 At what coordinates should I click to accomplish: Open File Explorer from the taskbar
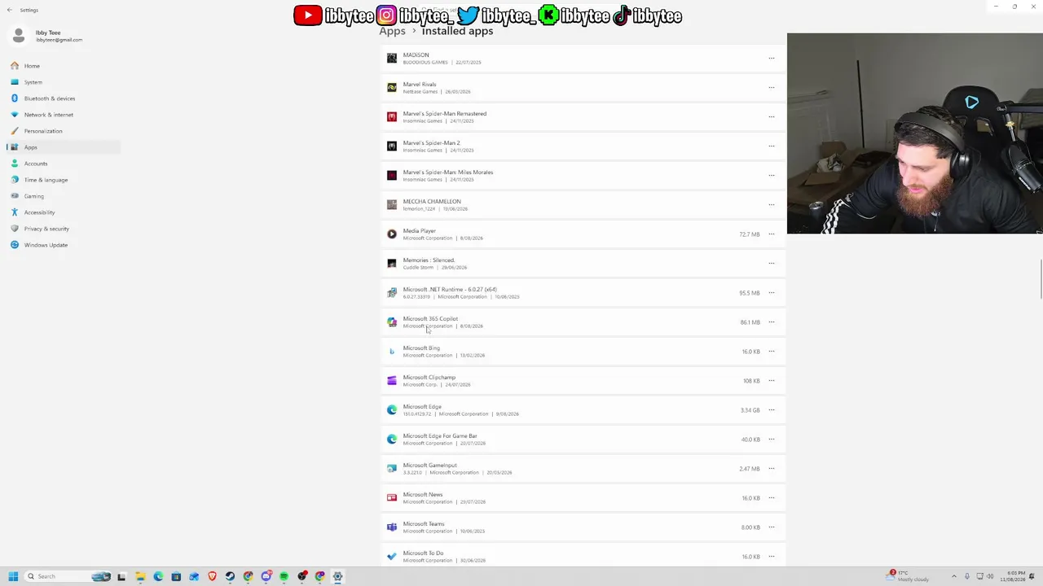pos(140,576)
